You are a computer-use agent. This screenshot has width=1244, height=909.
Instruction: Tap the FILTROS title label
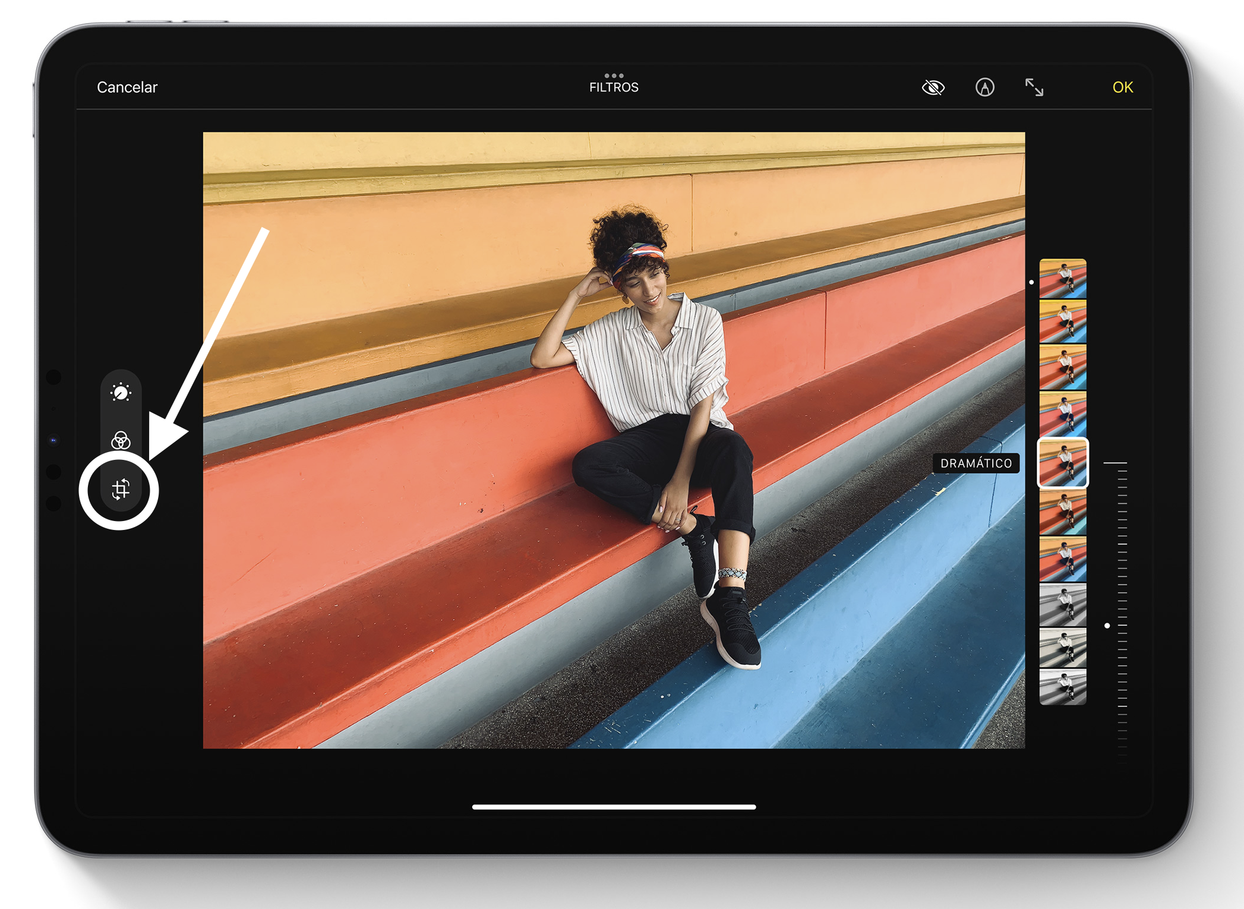(614, 88)
